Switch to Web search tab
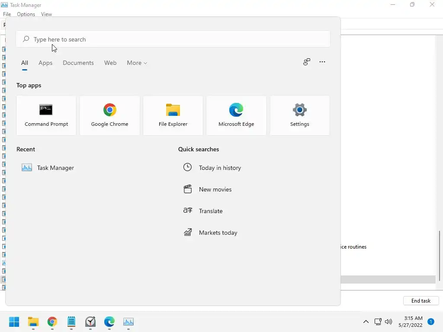The image size is (443, 332). 110,63
